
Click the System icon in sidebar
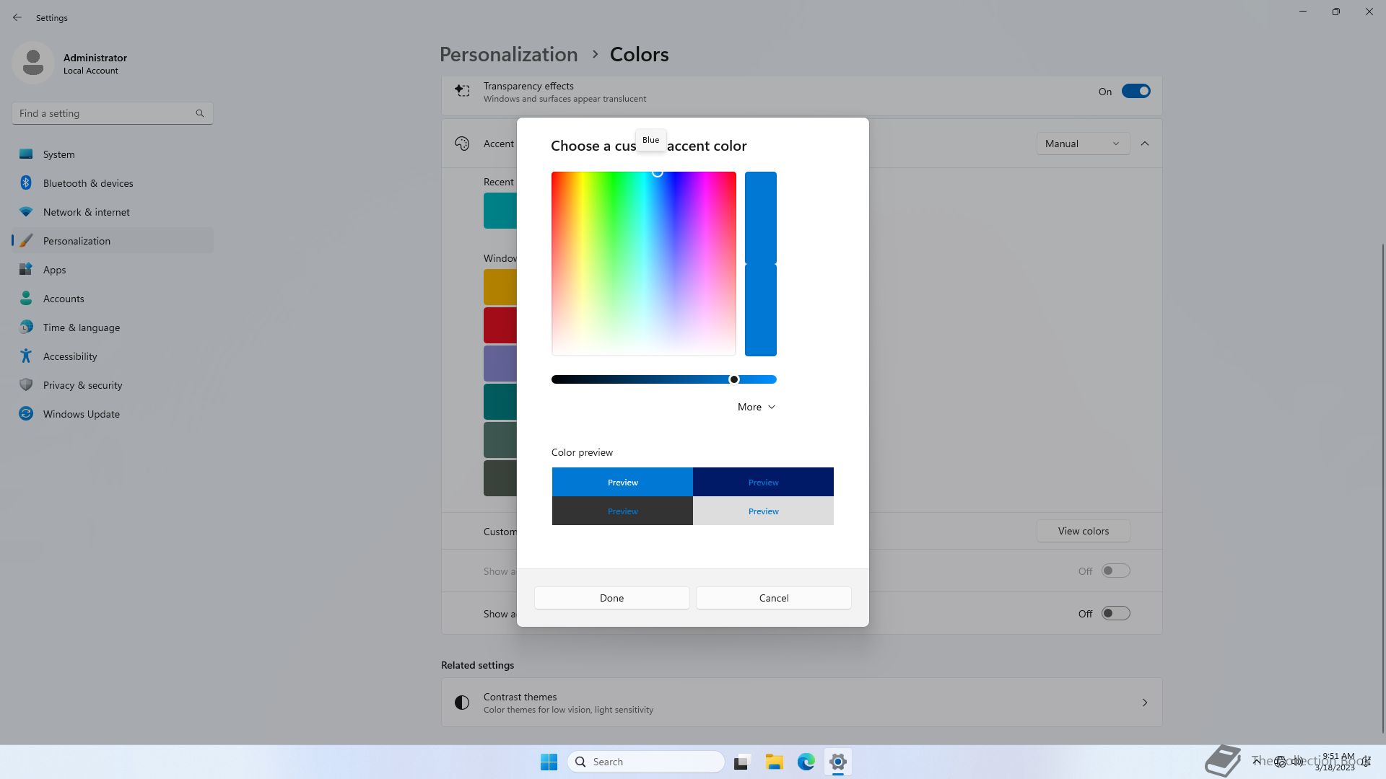[26, 154]
